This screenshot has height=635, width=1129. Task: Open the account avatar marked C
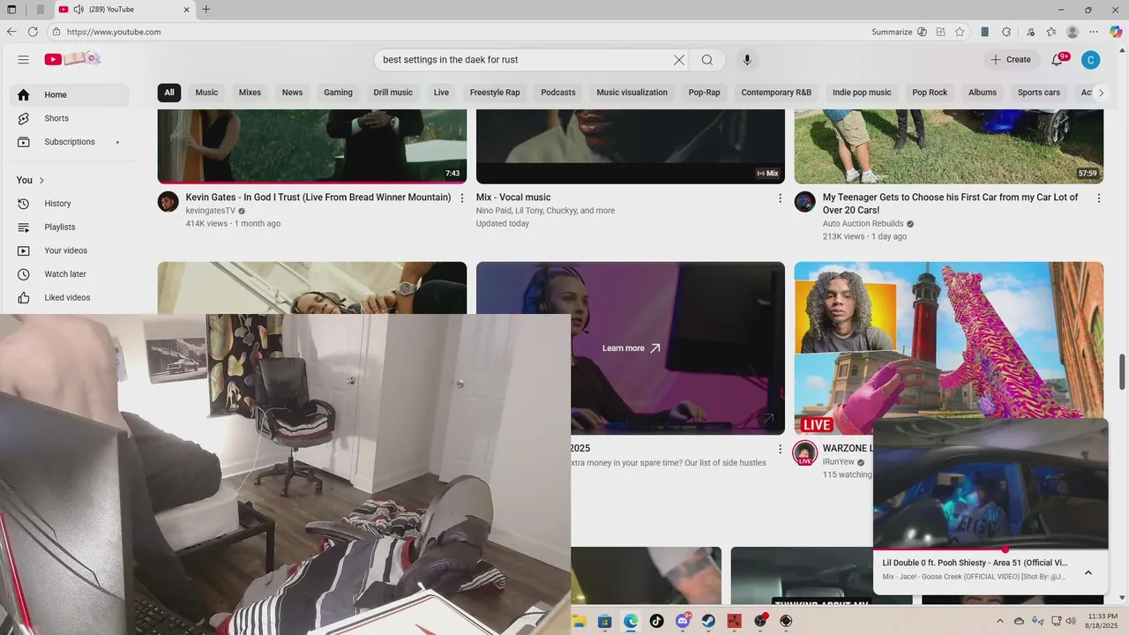coord(1091,60)
